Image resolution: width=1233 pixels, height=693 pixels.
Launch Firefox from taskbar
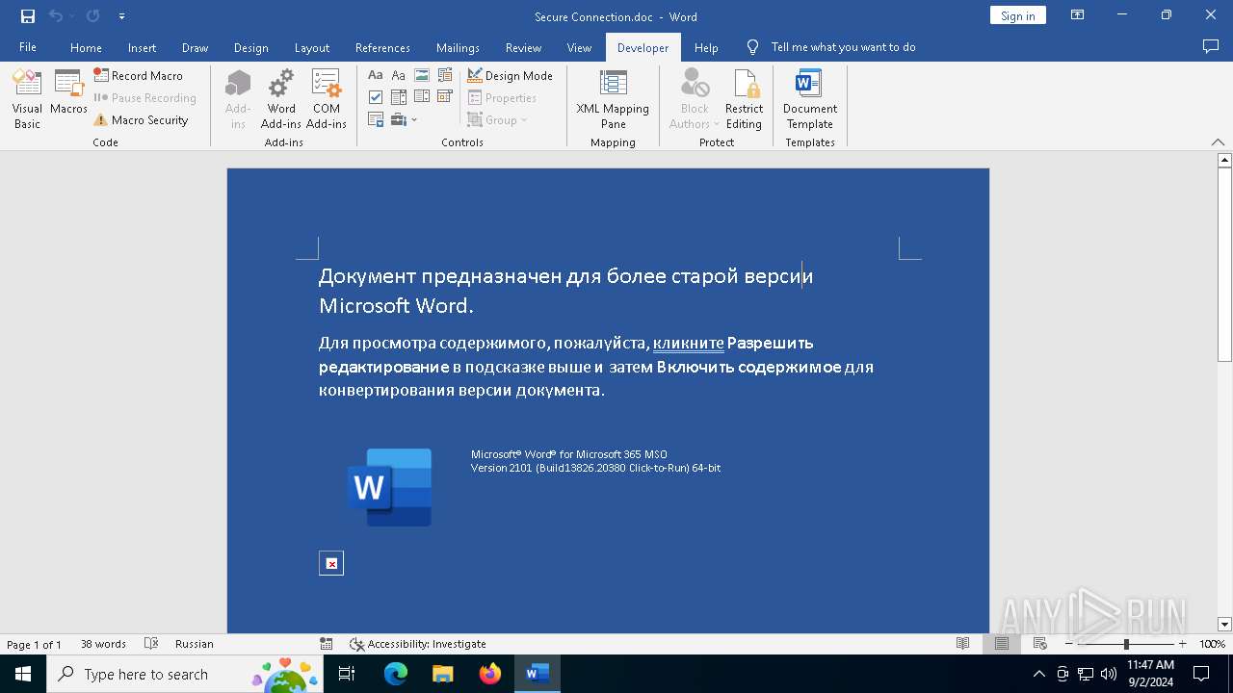[490, 674]
